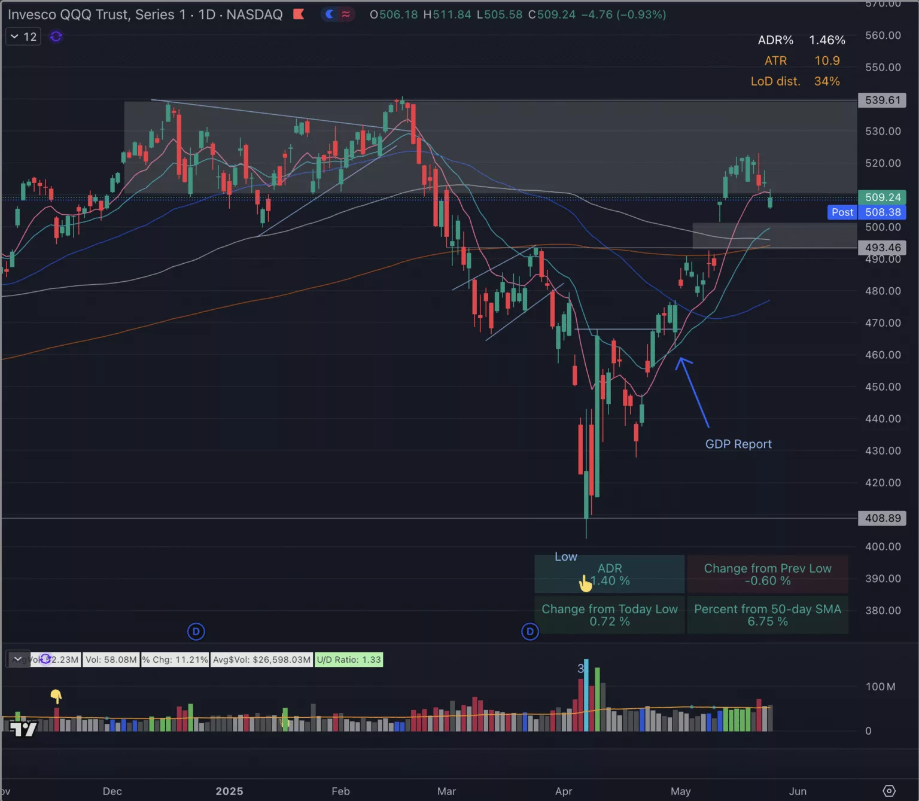Image resolution: width=919 pixels, height=801 pixels.
Task: Click the pointing hand emoji in volume pane
Action: click(56, 696)
